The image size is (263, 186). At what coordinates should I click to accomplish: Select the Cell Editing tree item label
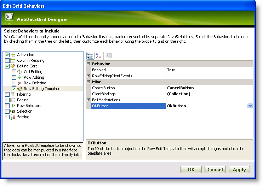(33, 72)
